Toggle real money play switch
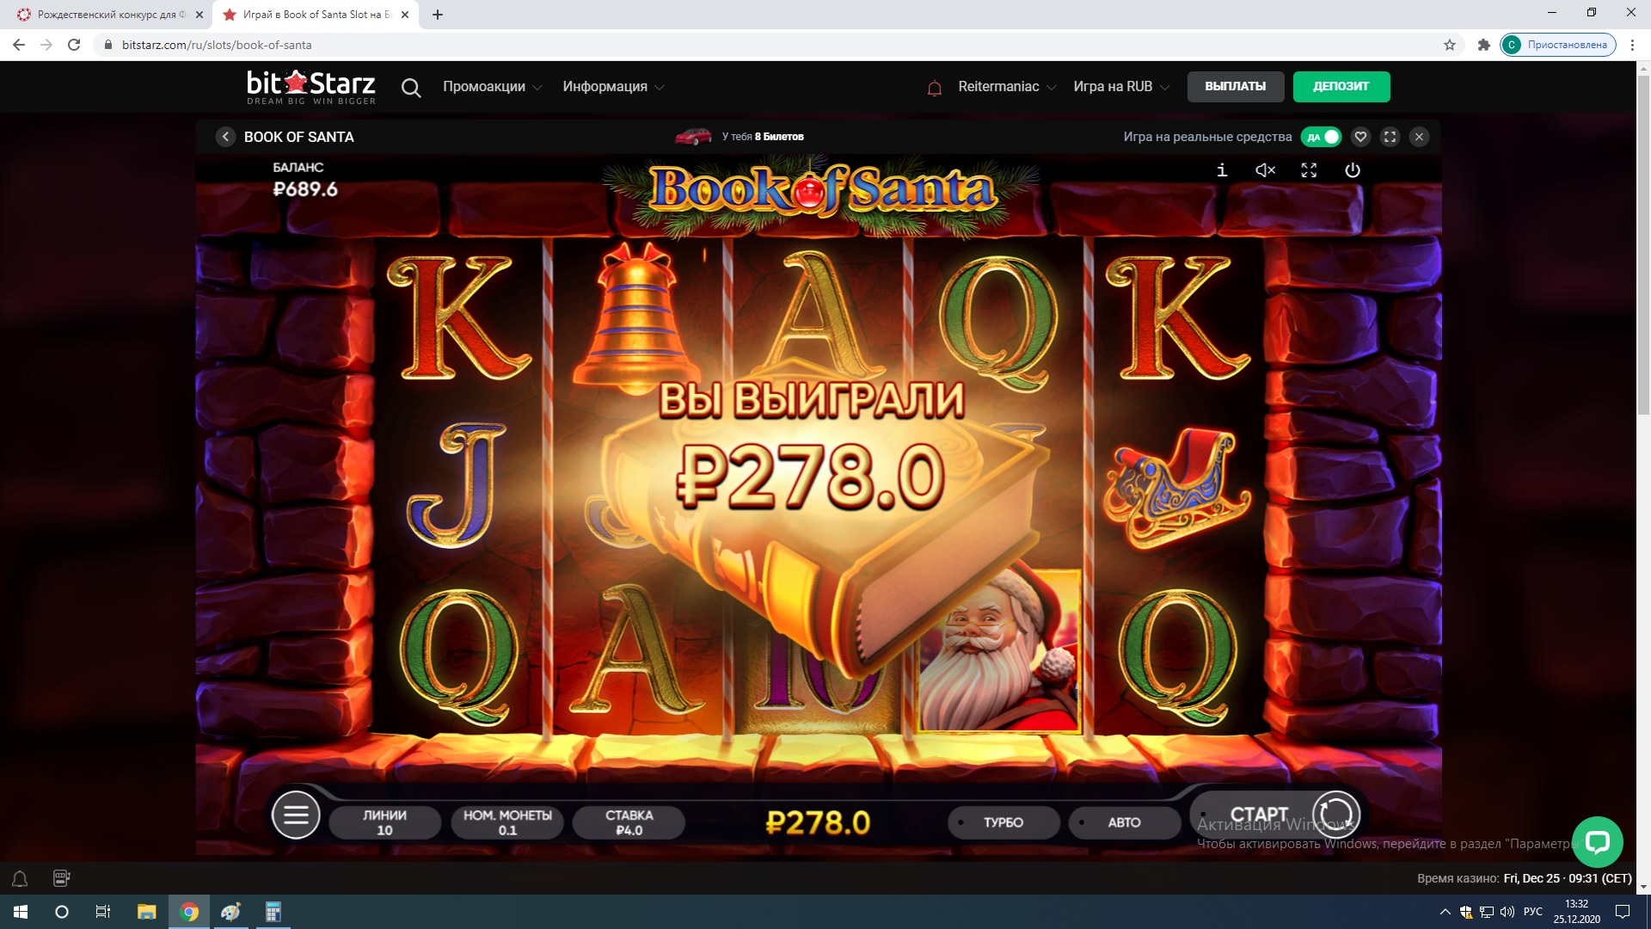1651x929 pixels. click(1321, 137)
